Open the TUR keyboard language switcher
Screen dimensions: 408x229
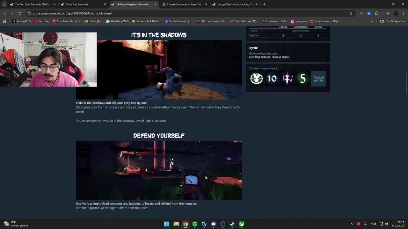tap(374, 224)
